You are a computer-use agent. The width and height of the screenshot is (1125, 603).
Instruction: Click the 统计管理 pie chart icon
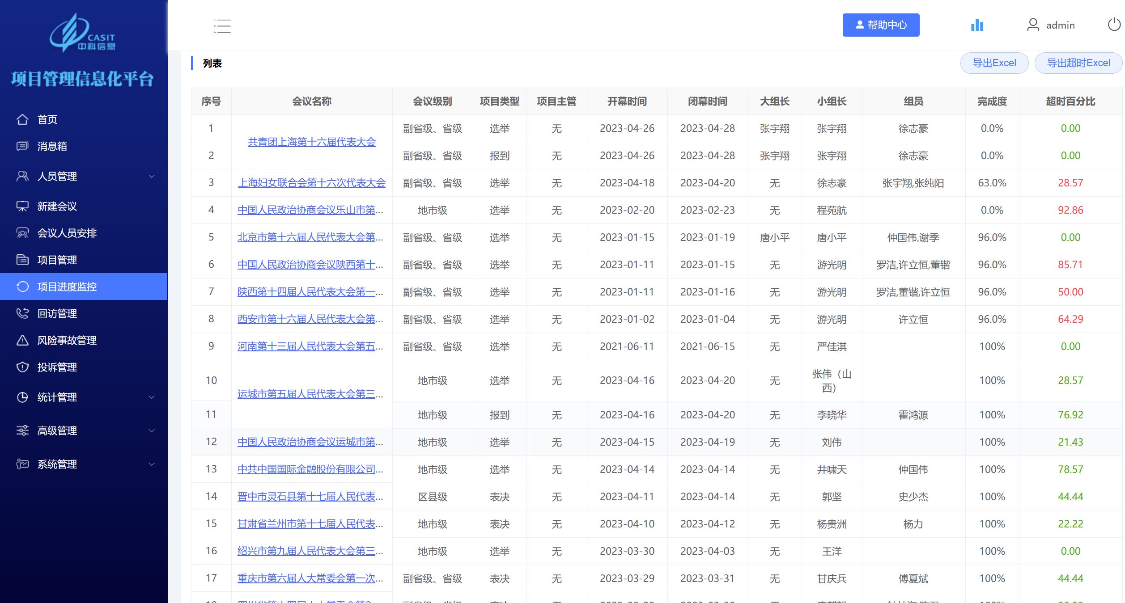(22, 397)
